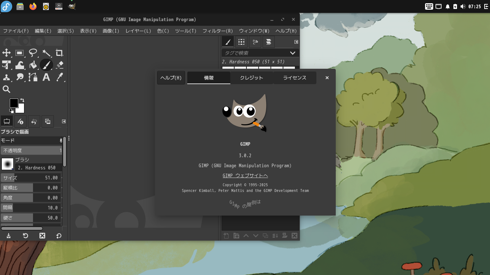Click the black foreground color swatch
Screen dimensions: 490x275
pos(14,103)
